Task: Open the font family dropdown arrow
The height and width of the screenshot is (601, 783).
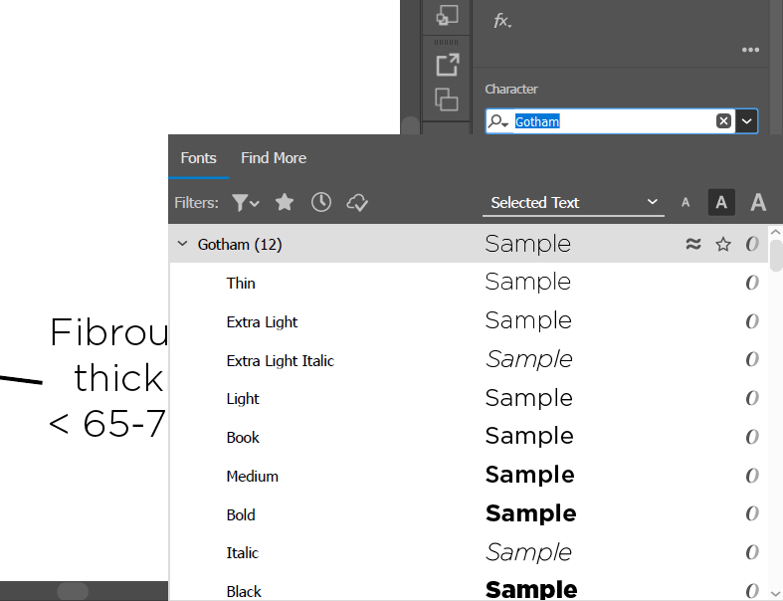Action: 746,121
